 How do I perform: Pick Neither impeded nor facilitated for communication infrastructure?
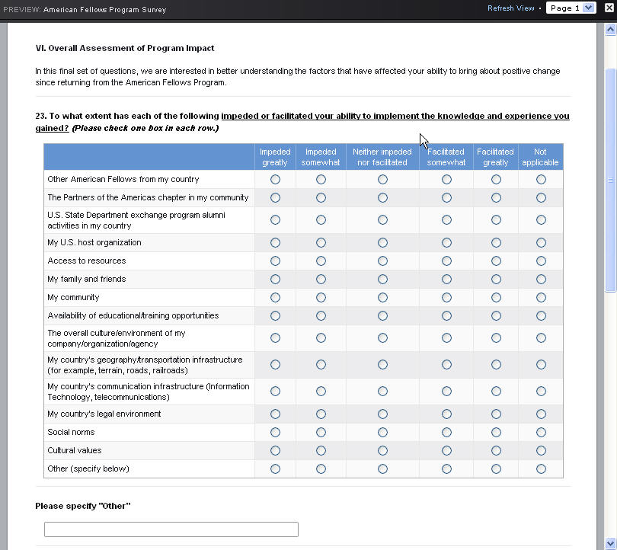pos(382,392)
